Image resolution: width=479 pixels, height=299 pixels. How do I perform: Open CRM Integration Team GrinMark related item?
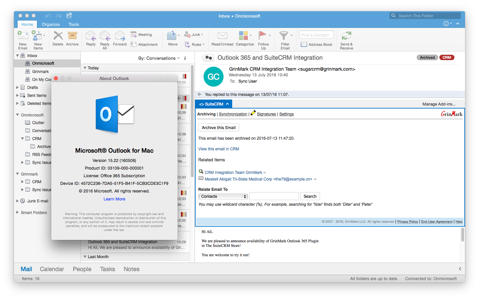tap(233, 173)
